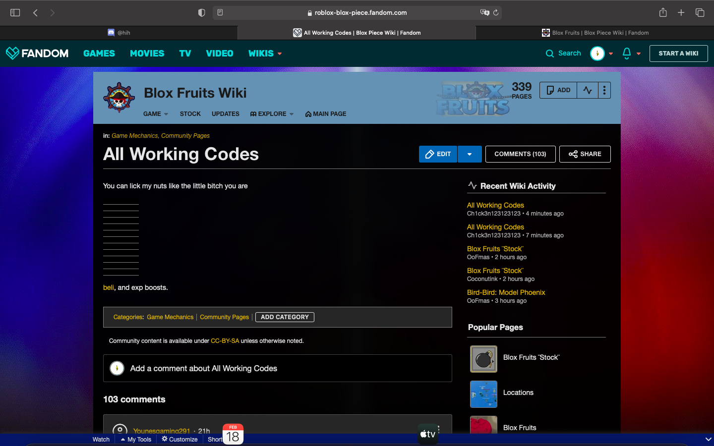This screenshot has width=714, height=446.
Task: Go to STOCK in wiki navigation
Action: click(190, 114)
